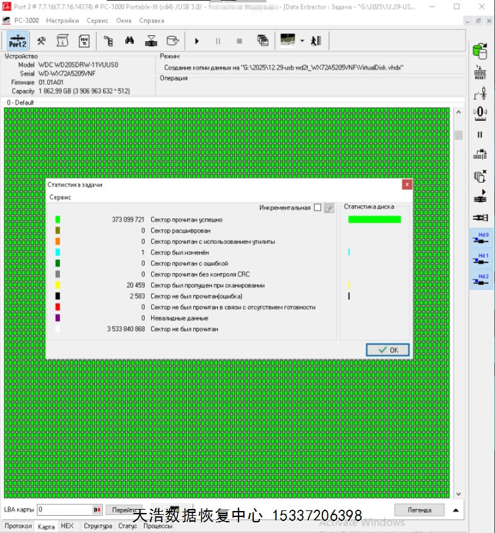Click the disk copy icon at sidebar top
This screenshot has height=533, width=495.
point(480,51)
